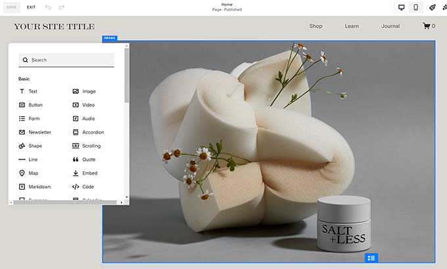Image resolution: width=447 pixels, height=269 pixels.
Task: Open the Shop navigation link
Action: (x=316, y=26)
